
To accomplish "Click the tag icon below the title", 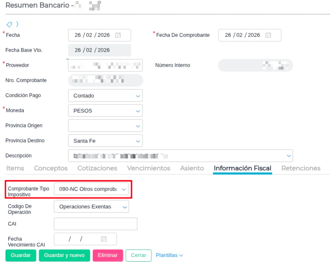I will tap(9, 24).
